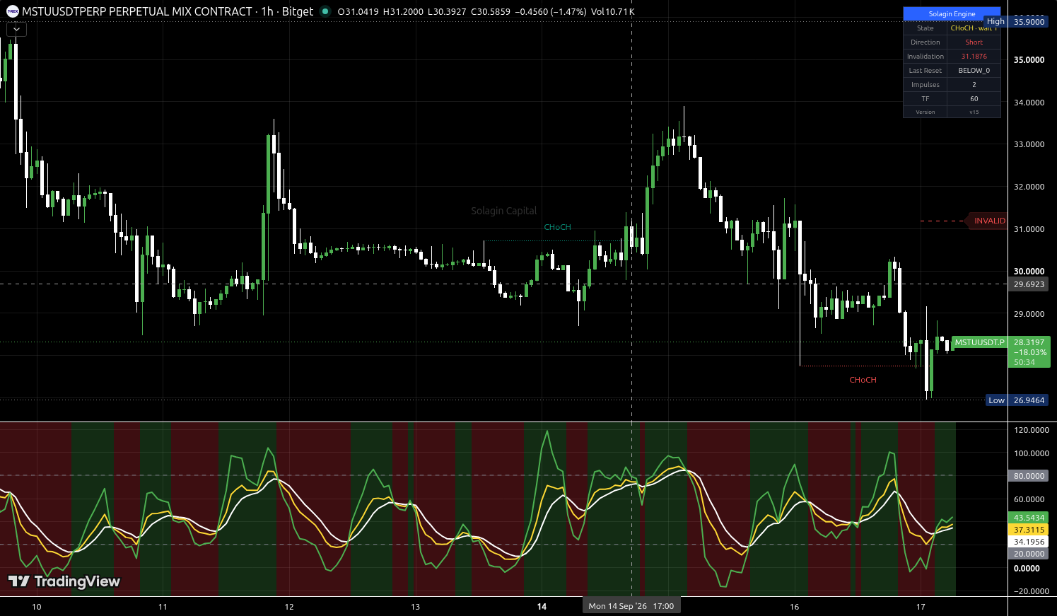
Task: Click the C30.5859 close price value
Action: click(x=491, y=11)
